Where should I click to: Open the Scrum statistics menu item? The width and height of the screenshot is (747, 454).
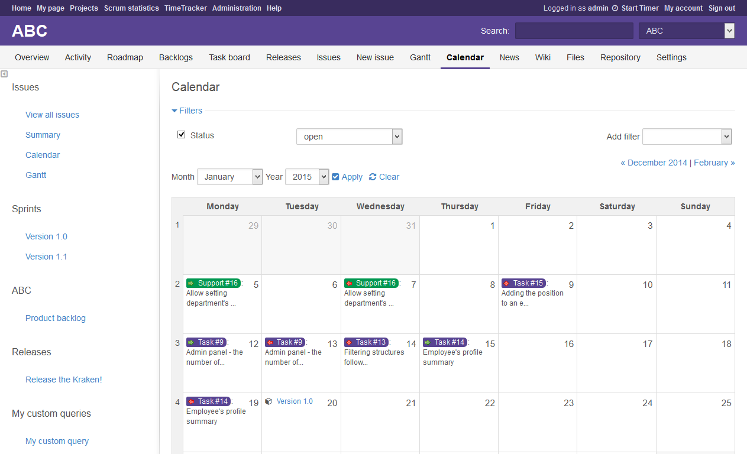(x=131, y=8)
